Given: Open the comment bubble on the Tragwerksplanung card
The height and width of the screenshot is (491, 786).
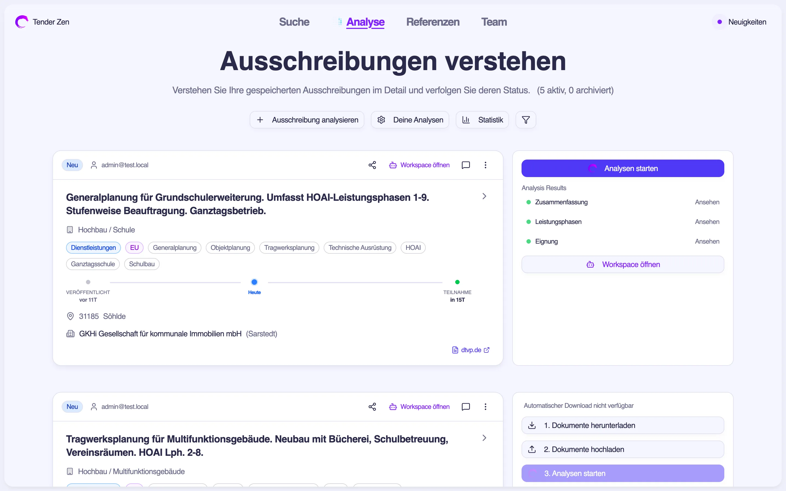Looking at the screenshot, I should click(x=466, y=406).
